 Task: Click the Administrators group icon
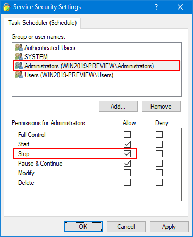pos(19,66)
